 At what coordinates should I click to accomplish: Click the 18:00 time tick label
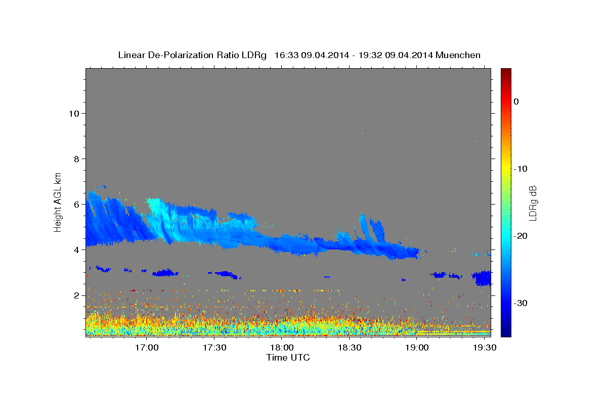pyautogui.click(x=282, y=348)
